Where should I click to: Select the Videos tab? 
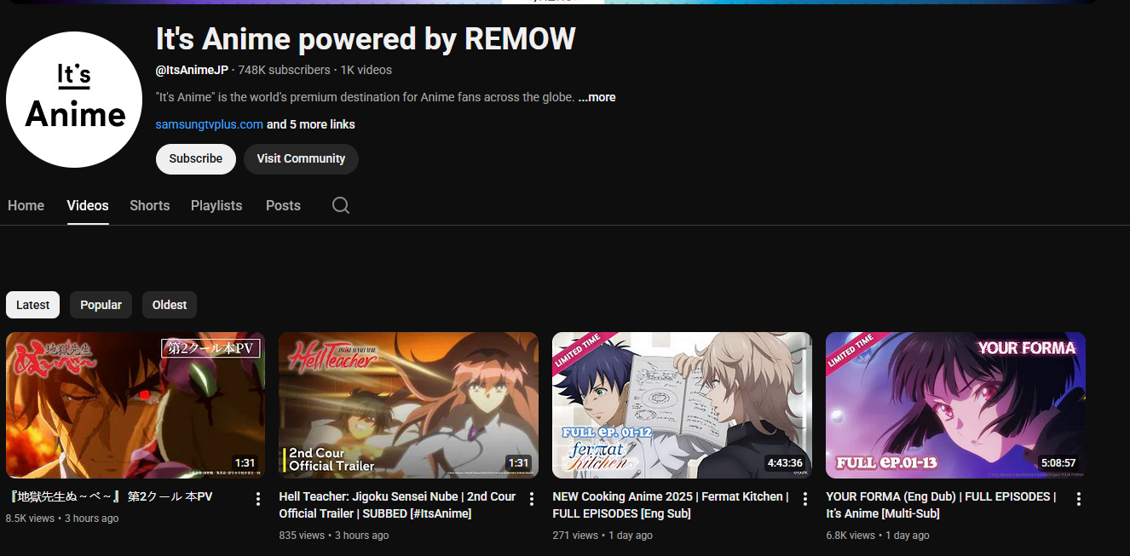pyautogui.click(x=88, y=205)
